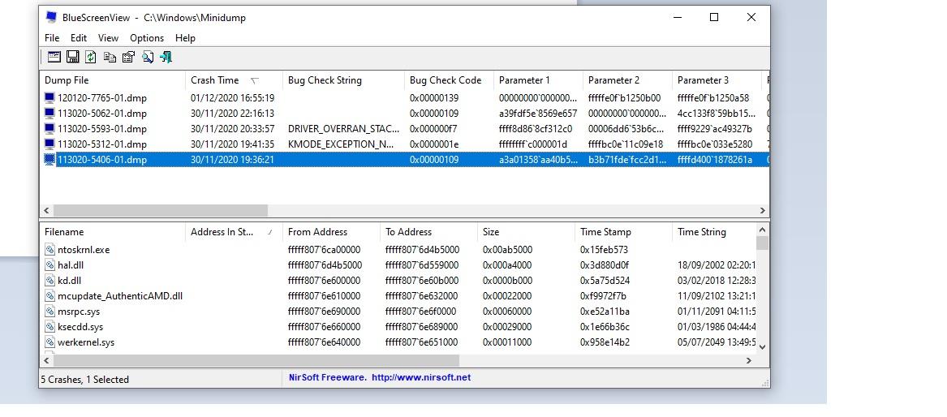Click the driver icon beside werkernel.sys
Screen dimensions: 947x417
click(x=50, y=342)
